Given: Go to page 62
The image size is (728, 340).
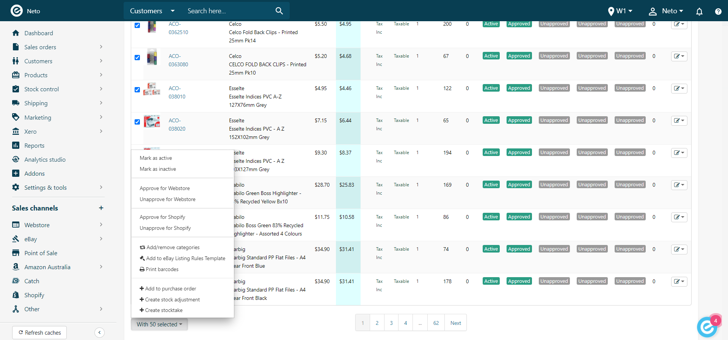Looking at the screenshot, I should click(436, 323).
